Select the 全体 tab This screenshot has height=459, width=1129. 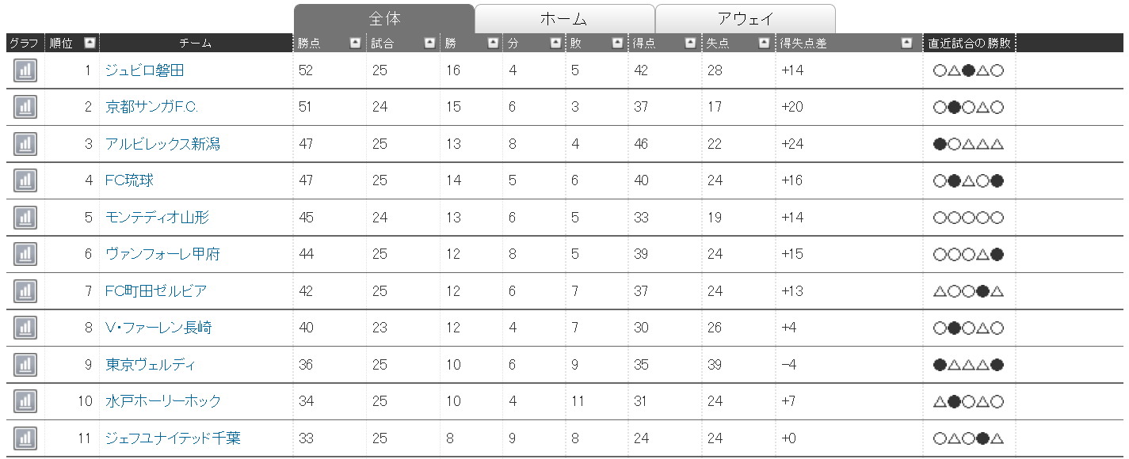pos(384,19)
